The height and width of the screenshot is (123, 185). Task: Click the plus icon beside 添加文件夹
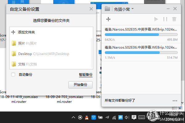pyautogui.click(x=13, y=32)
